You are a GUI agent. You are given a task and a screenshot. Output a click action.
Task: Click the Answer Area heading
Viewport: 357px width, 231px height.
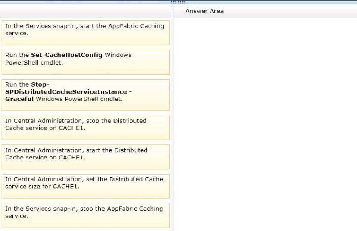[x=205, y=11]
